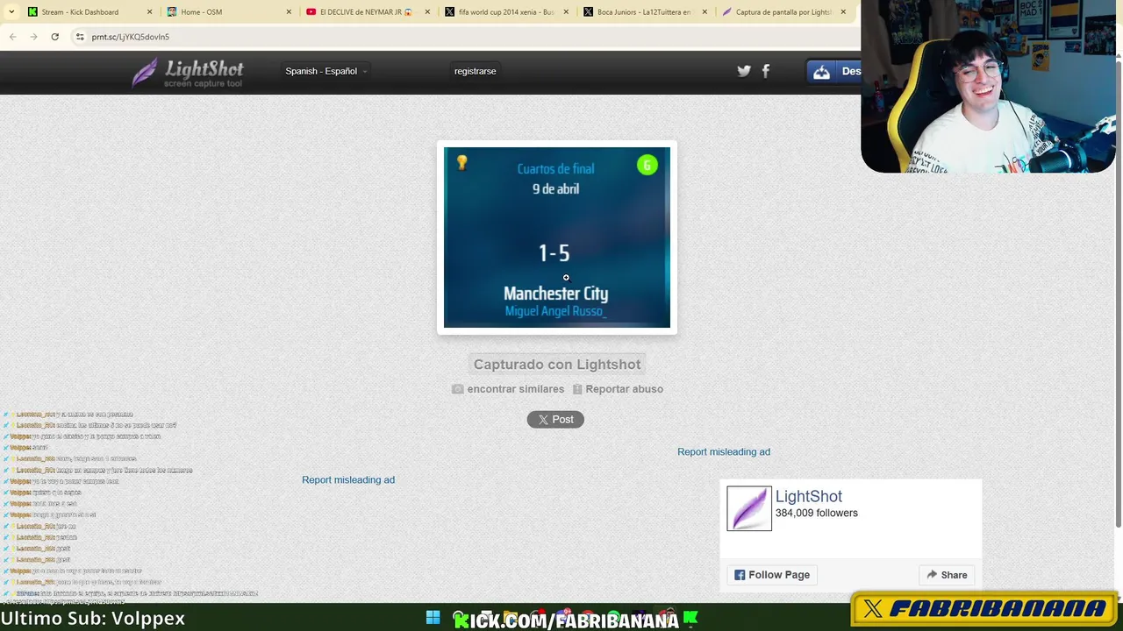This screenshot has height=631, width=1123.
Task: Click the address bar URL prnt.sc
Action: point(131,37)
